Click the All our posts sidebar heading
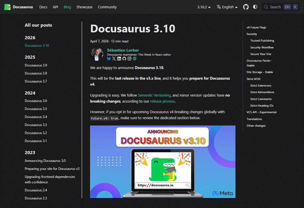Viewport: 304px width, 208px height. [x=38, y=25]
